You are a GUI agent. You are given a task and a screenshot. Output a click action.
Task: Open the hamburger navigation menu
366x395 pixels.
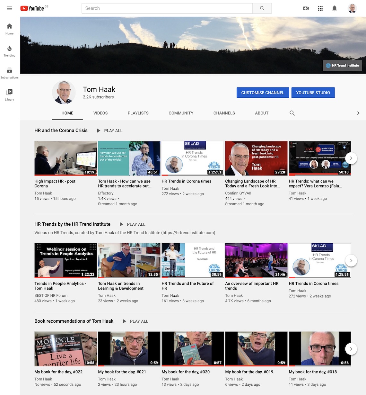(x=9, y=8)
